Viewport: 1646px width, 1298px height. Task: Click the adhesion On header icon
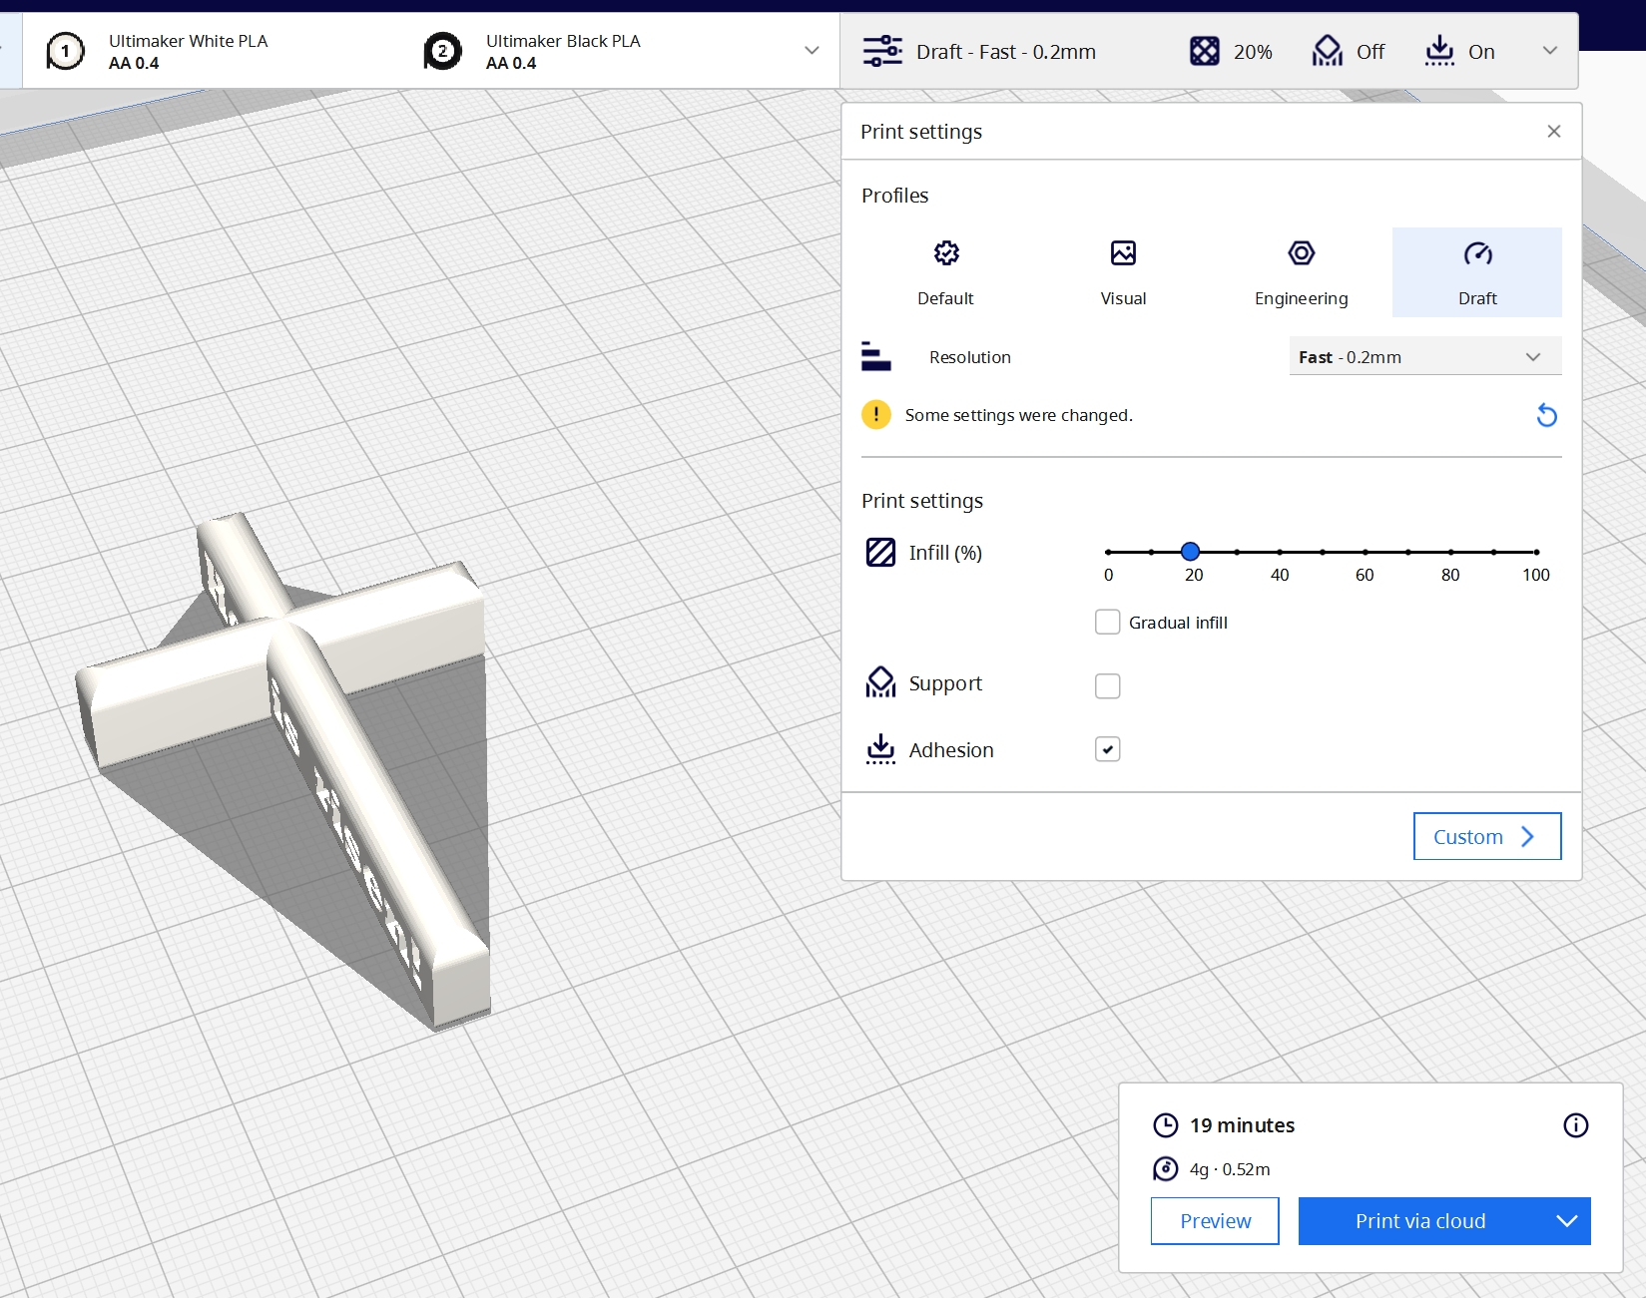(x=1439, y=51)
